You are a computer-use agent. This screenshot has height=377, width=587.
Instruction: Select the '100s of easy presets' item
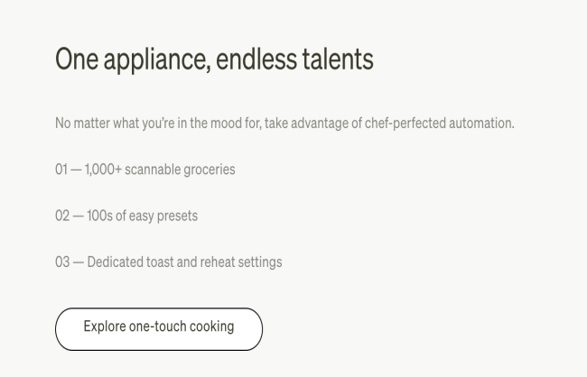tap(143, 216)
